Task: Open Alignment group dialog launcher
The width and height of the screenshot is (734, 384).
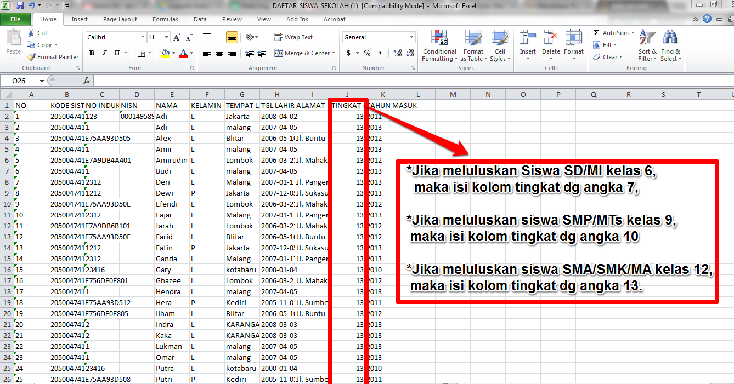Action: click(334, 68)
